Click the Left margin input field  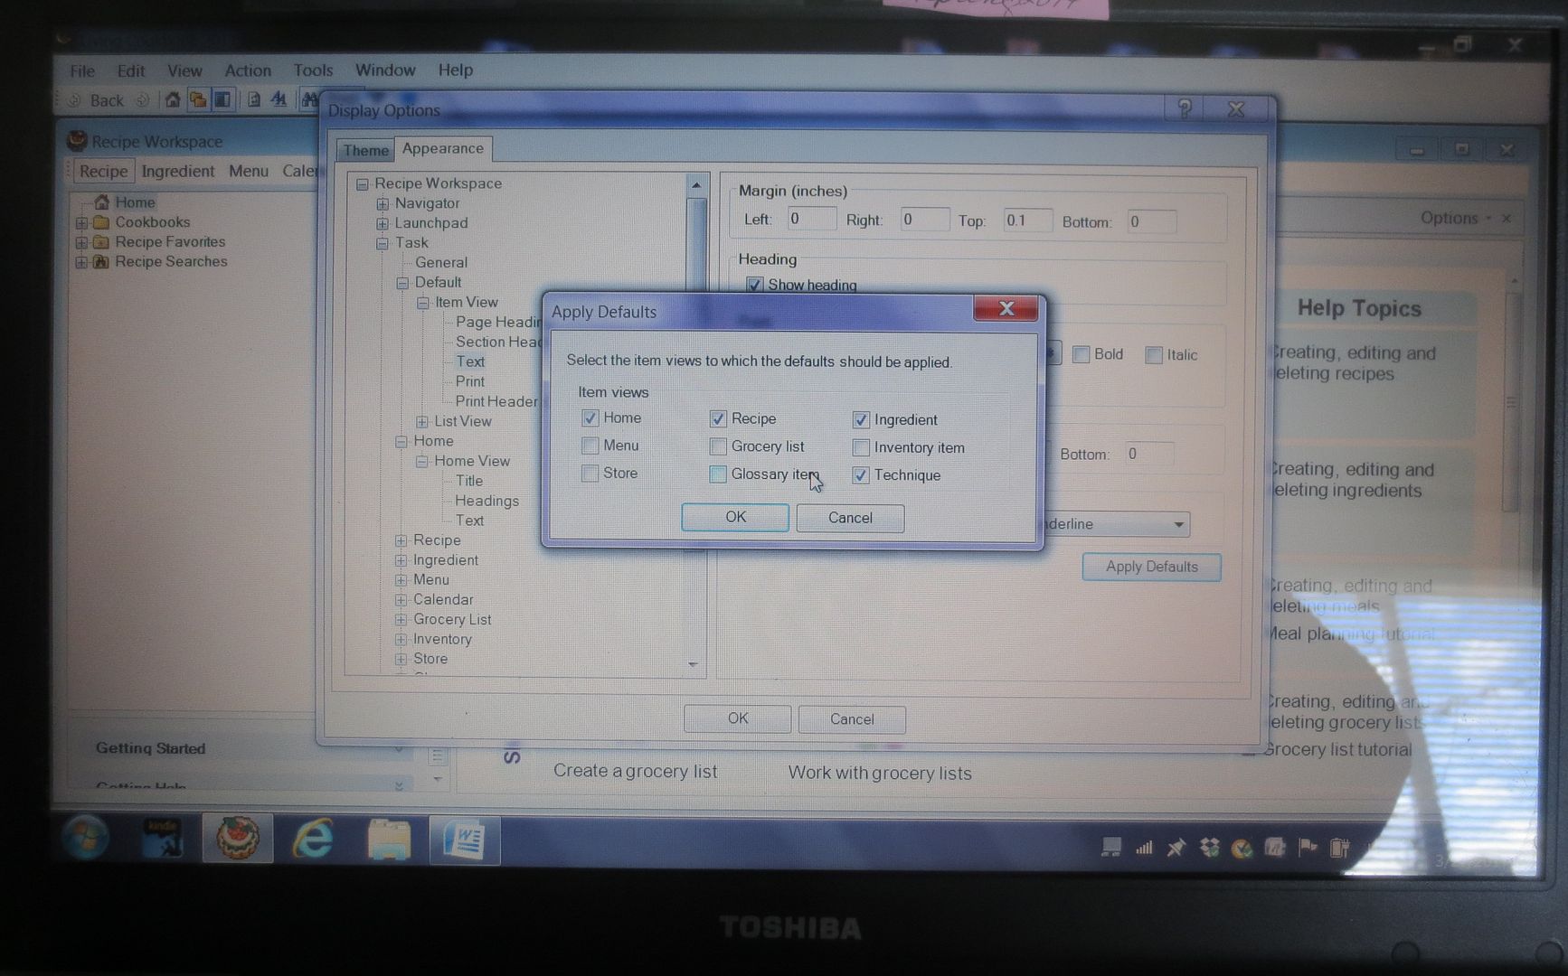coord(810,219)
